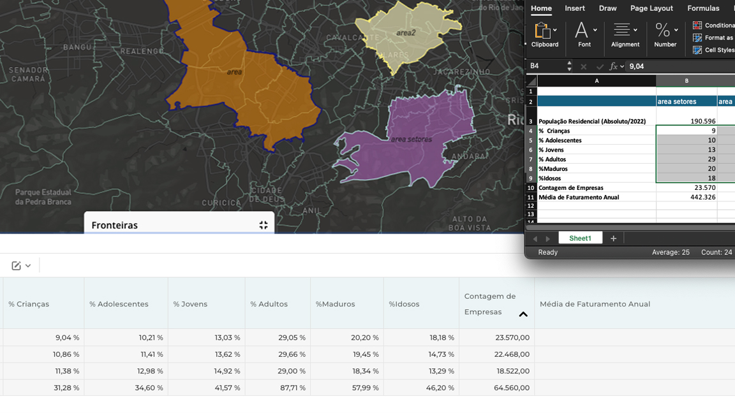Add a new sheet with plus button
The height and width of the screenshot is (413, 735).
[x=613, y=238]
